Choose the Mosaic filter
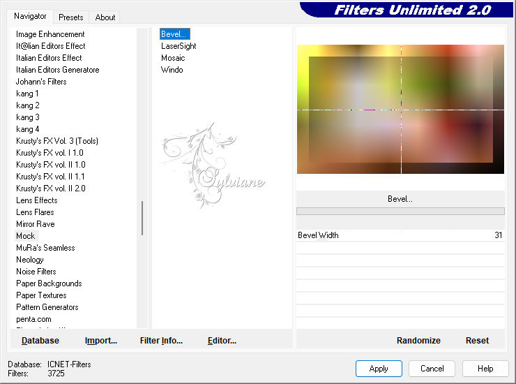 (173, 58)
